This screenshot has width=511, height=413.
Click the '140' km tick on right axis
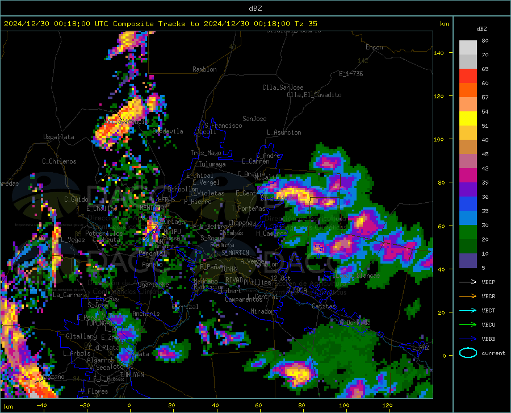(438, 53)
